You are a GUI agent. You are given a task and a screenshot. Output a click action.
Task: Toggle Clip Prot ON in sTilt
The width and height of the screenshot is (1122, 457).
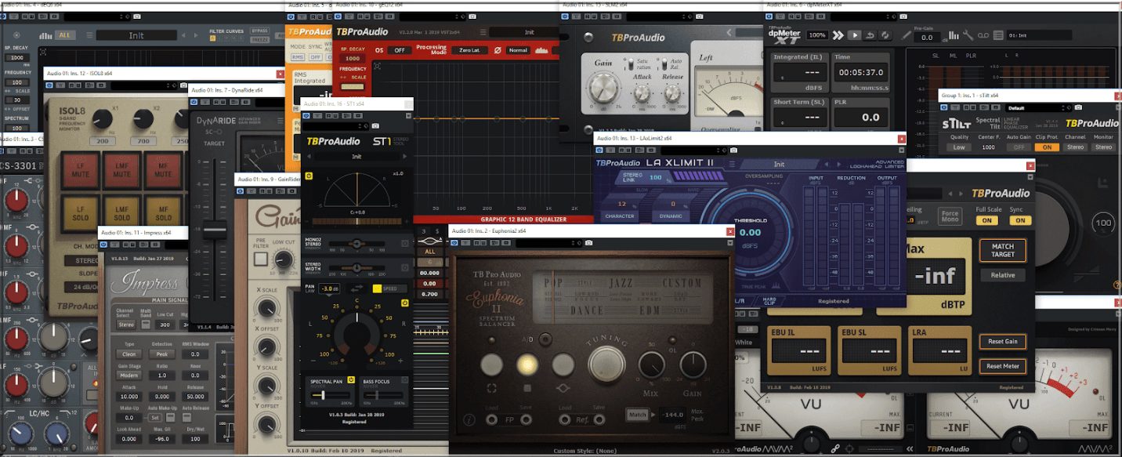click(x=1046, y=147)
